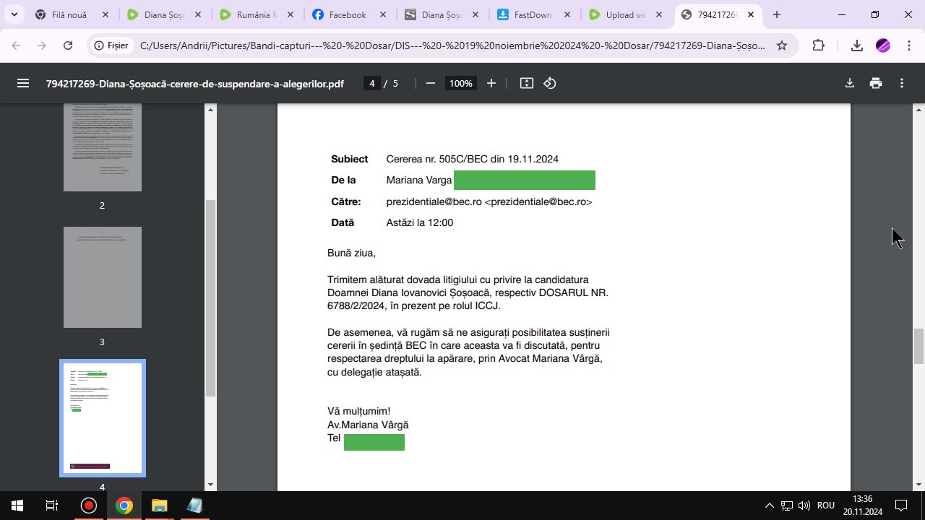Zoom out the PDF
The image size is (925, 520).
point(431,83)
